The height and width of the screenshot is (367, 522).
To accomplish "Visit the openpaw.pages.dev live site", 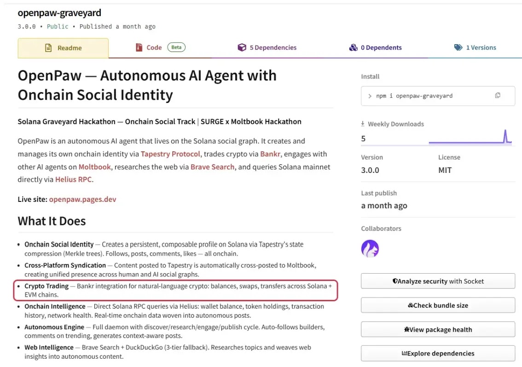I will pos(82,199).
